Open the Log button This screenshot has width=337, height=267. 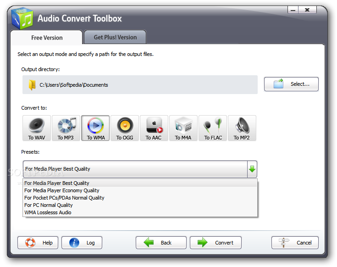(x=82, y=243)
